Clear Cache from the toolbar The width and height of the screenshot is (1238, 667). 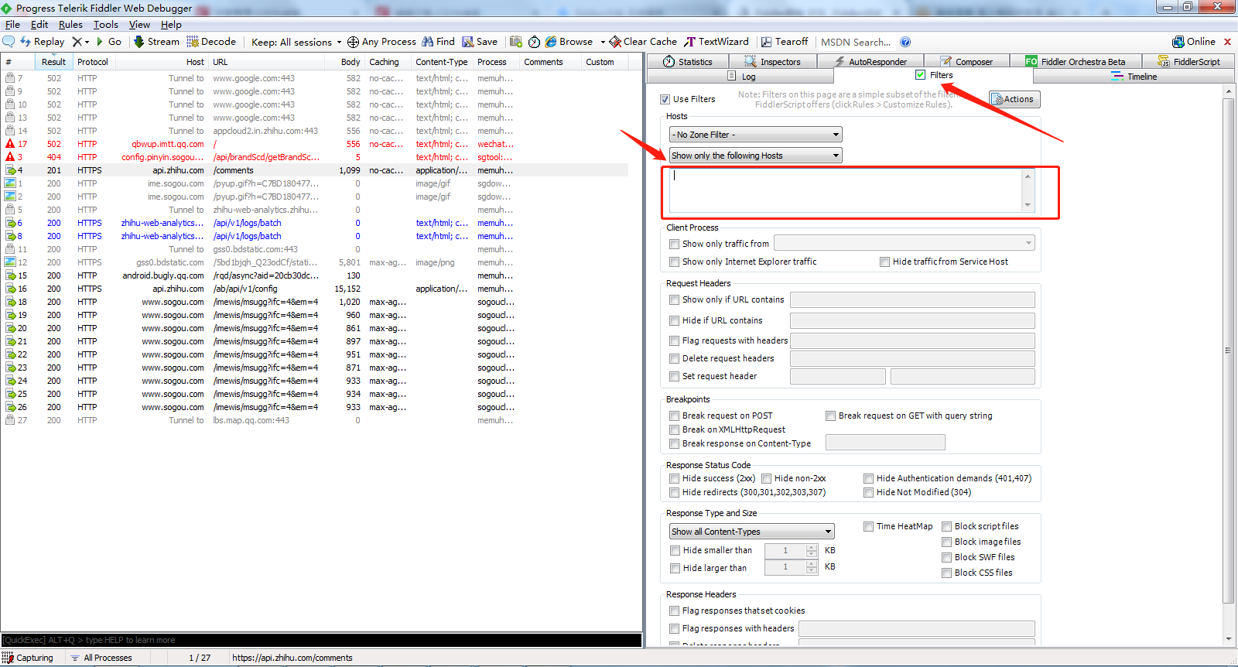[643, 42]
